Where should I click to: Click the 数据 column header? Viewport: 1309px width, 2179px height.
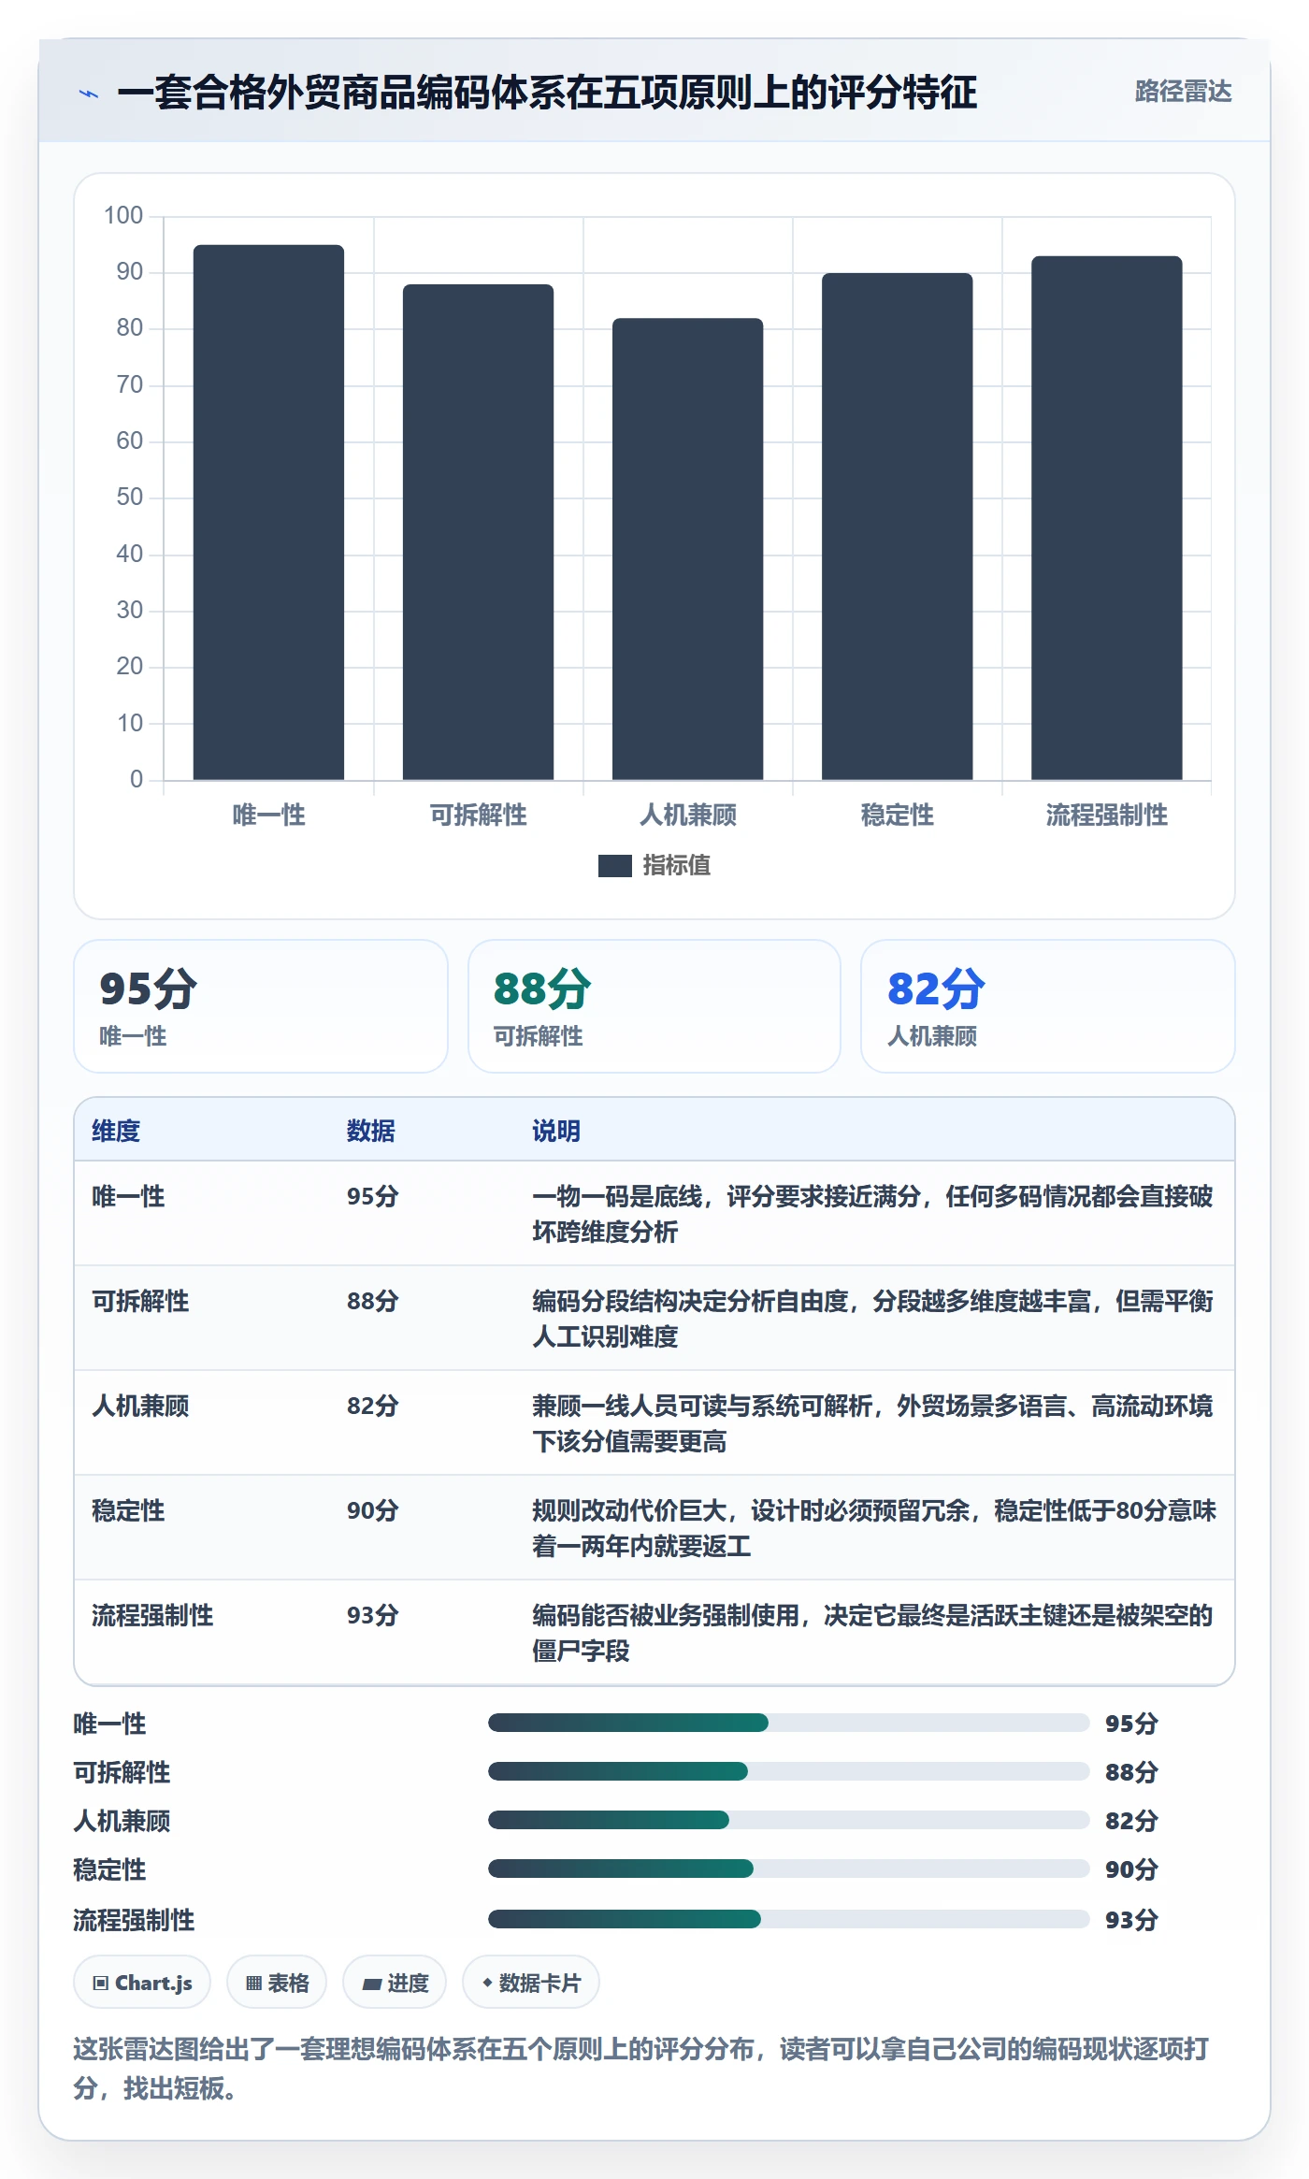370,1131
